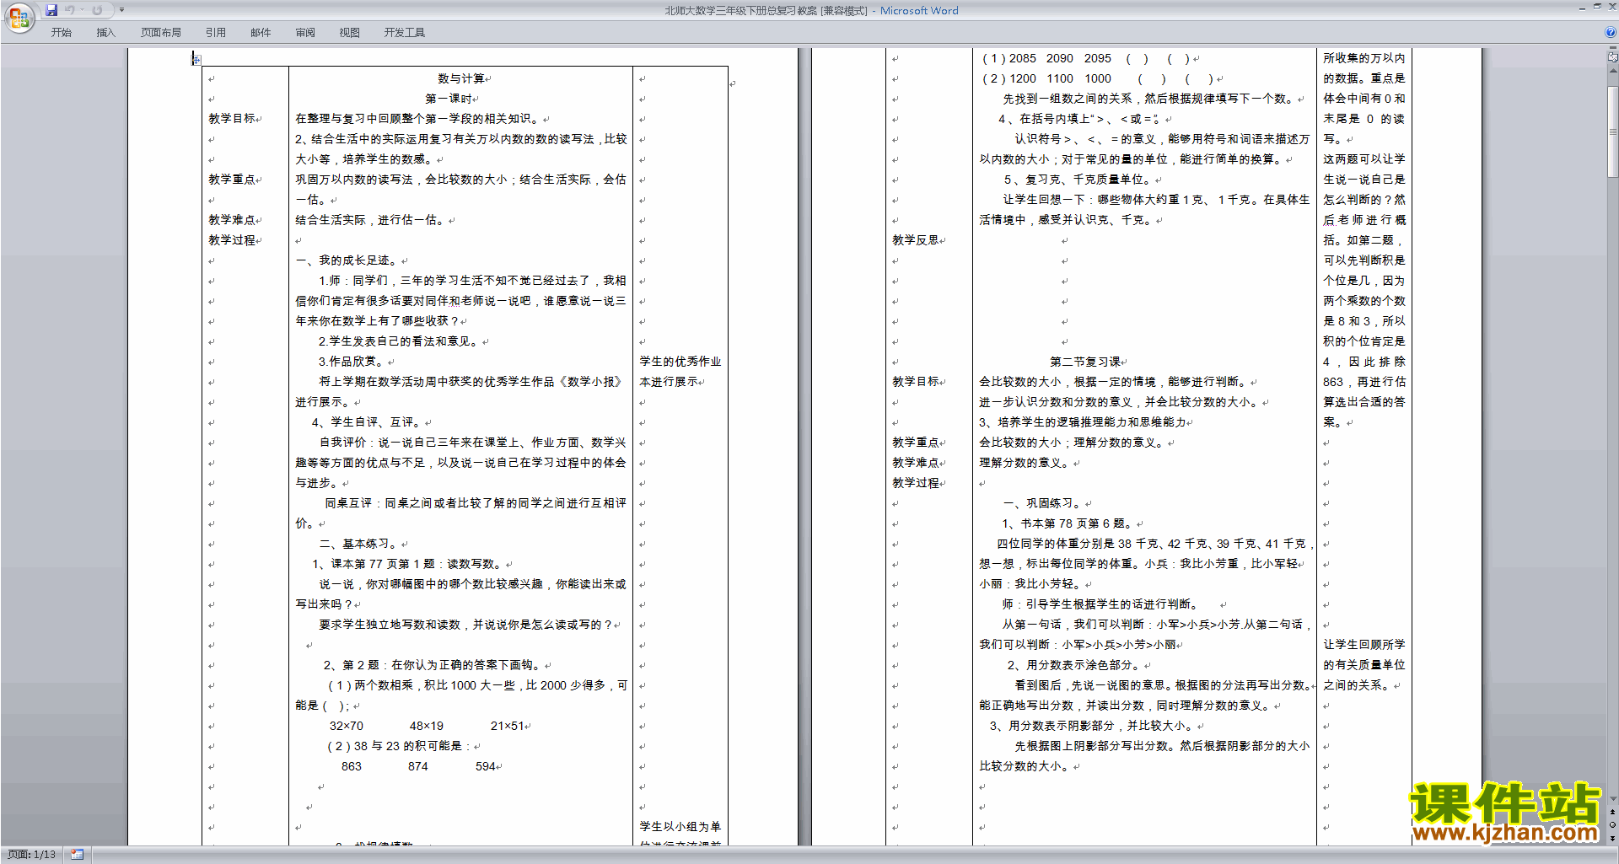Click the vertical scrollbar up arrow
Image resolution: width=1619 pixels, height=864 pixels.
click(x=1613, y=72)
